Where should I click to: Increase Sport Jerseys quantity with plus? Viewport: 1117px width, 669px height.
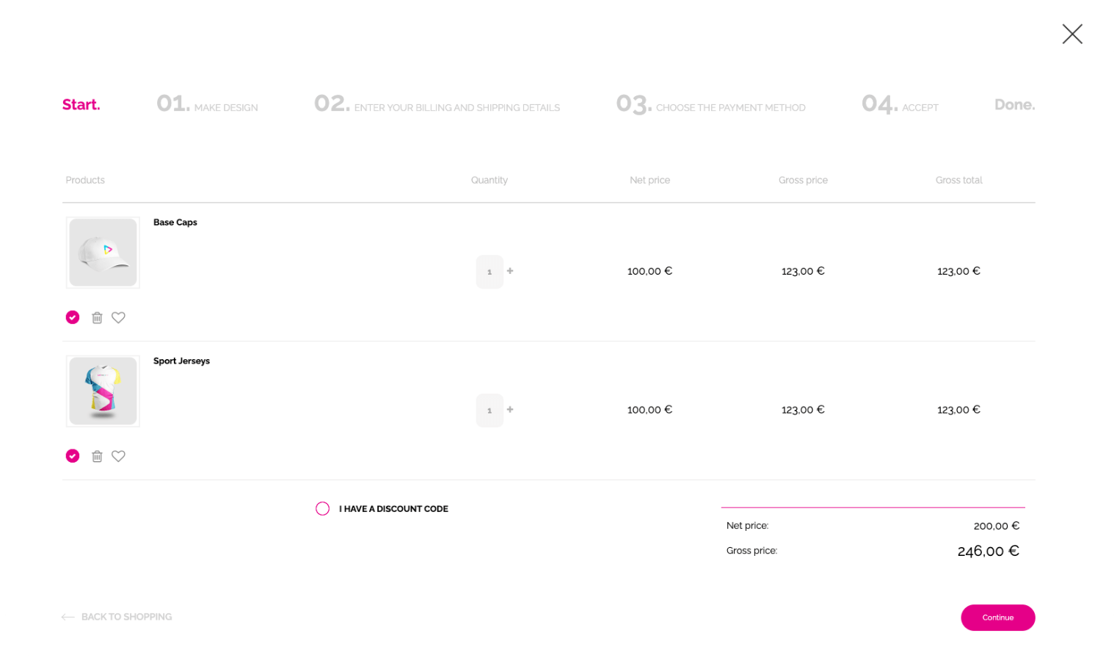pos(510,410)
